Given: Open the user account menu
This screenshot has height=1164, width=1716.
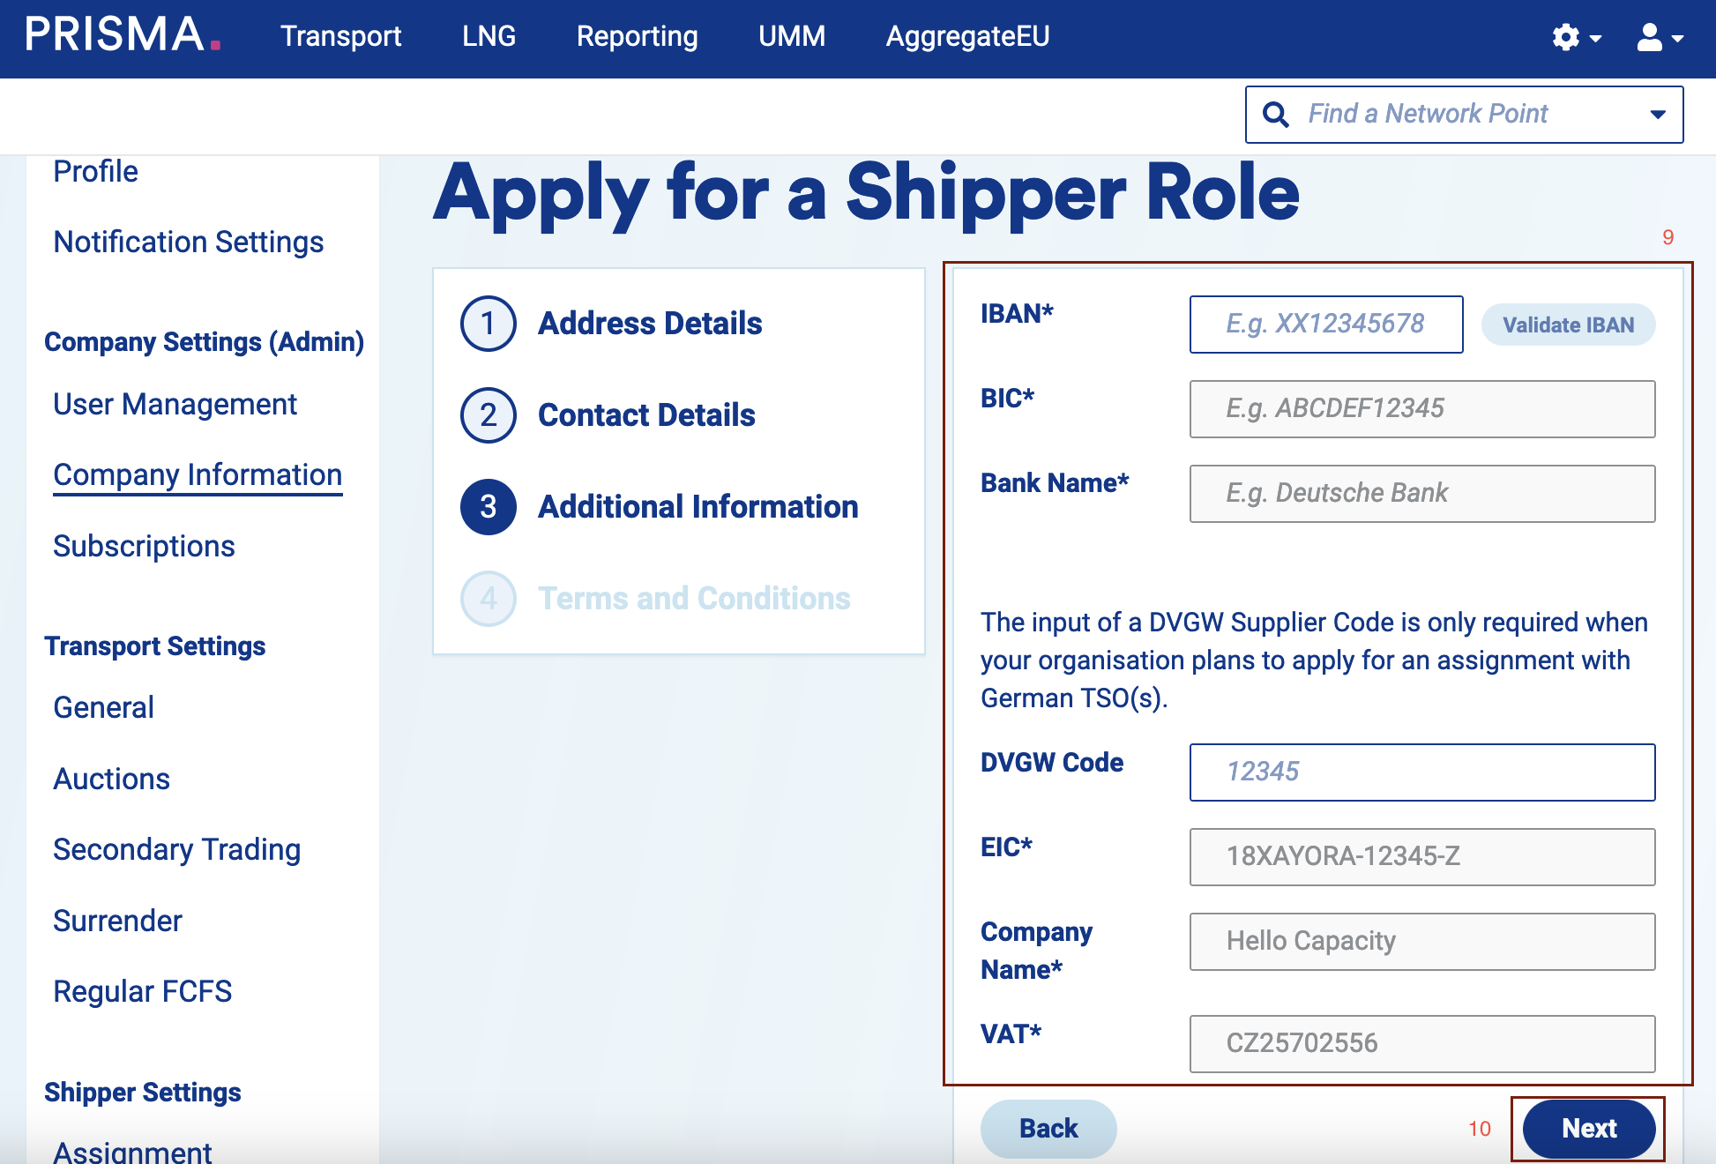Looking at the screenshot, I should click(x=1659, y=37).
